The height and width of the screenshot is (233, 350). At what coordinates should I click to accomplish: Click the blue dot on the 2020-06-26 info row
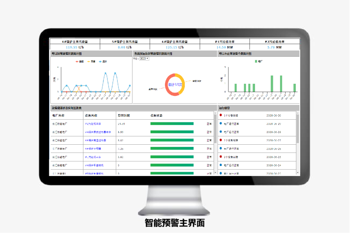pyautogui.click(x=221, y=149)
